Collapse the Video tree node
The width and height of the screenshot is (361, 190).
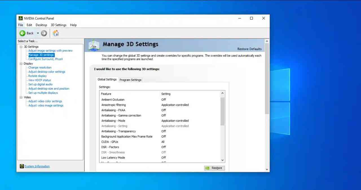coord(21,97)
